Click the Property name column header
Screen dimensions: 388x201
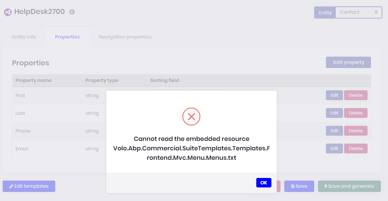[33, 80]
